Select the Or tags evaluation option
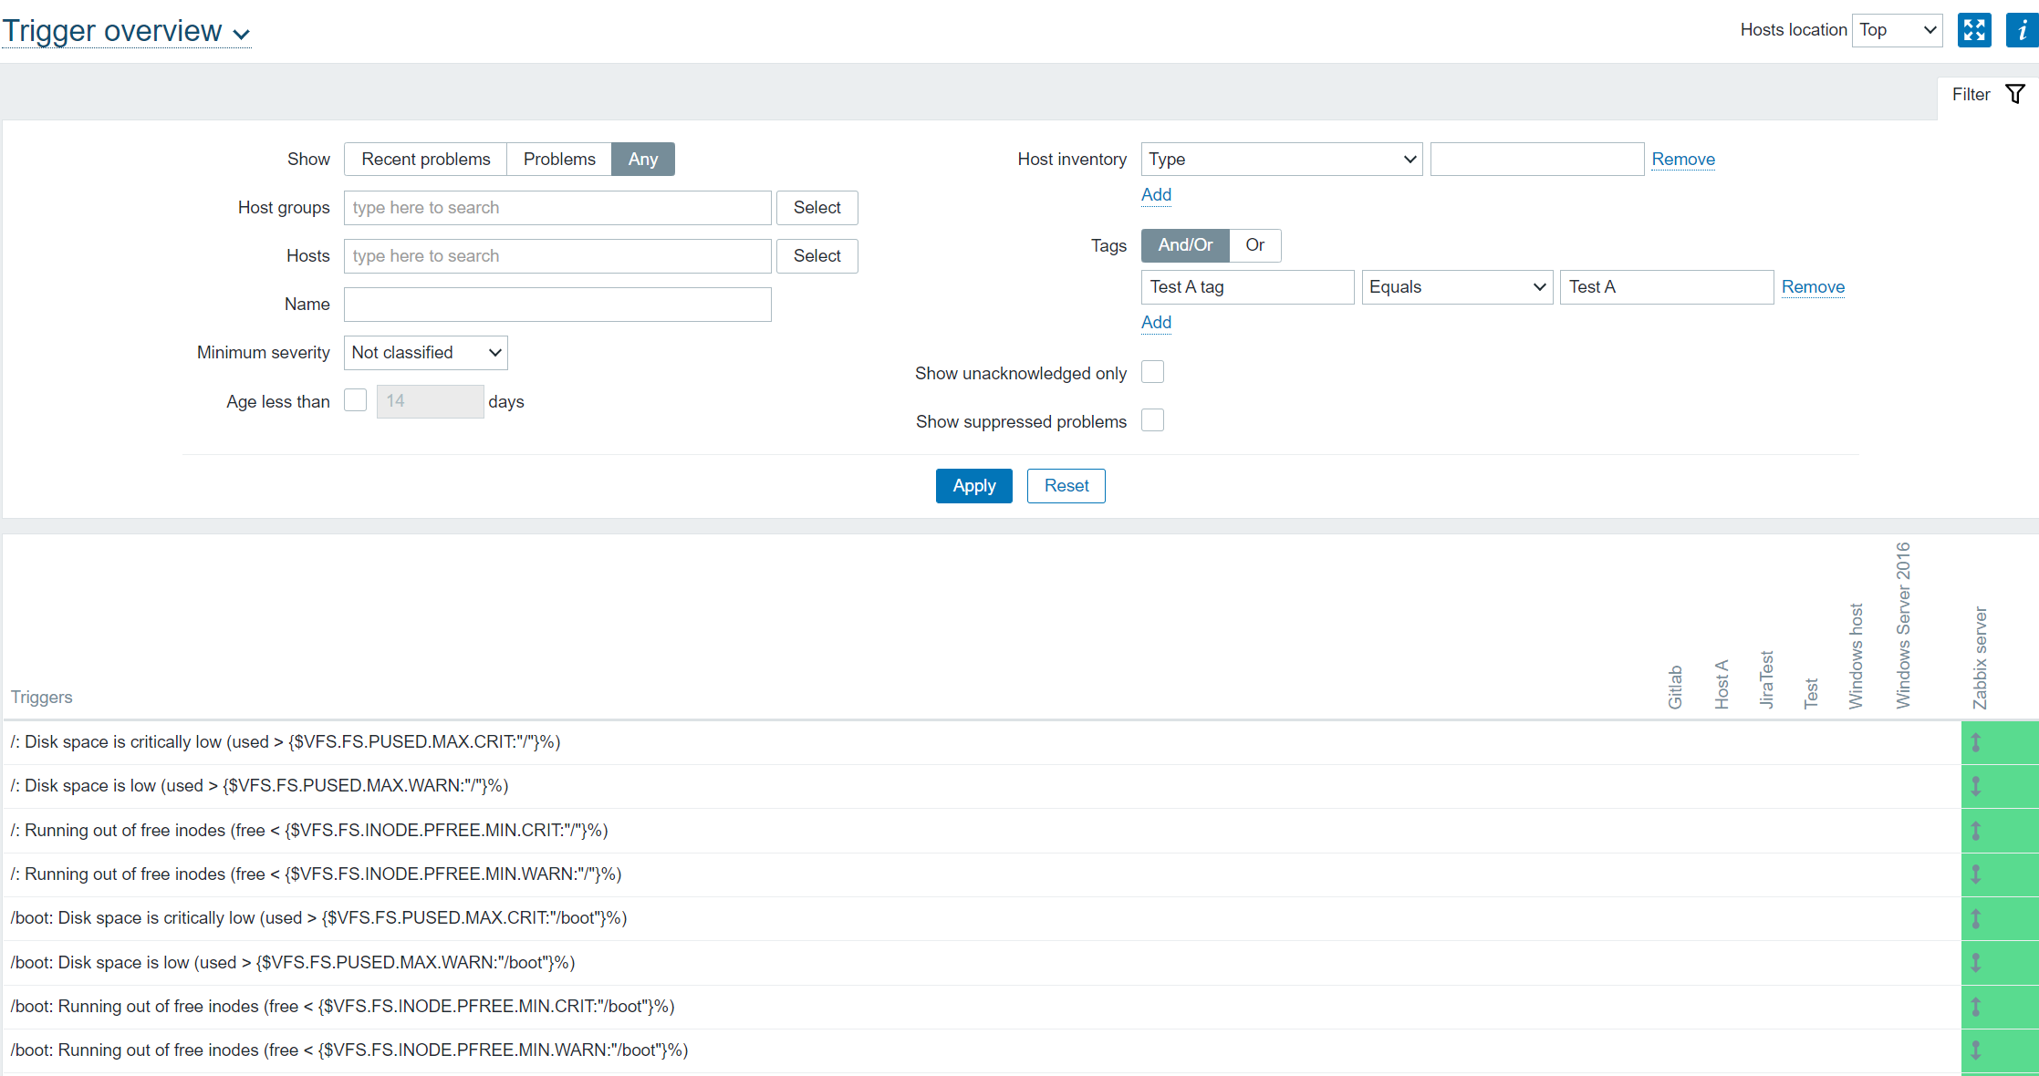Image resolution: width=2039 pixels, height=1076 pixels. tap(1254, 245)
